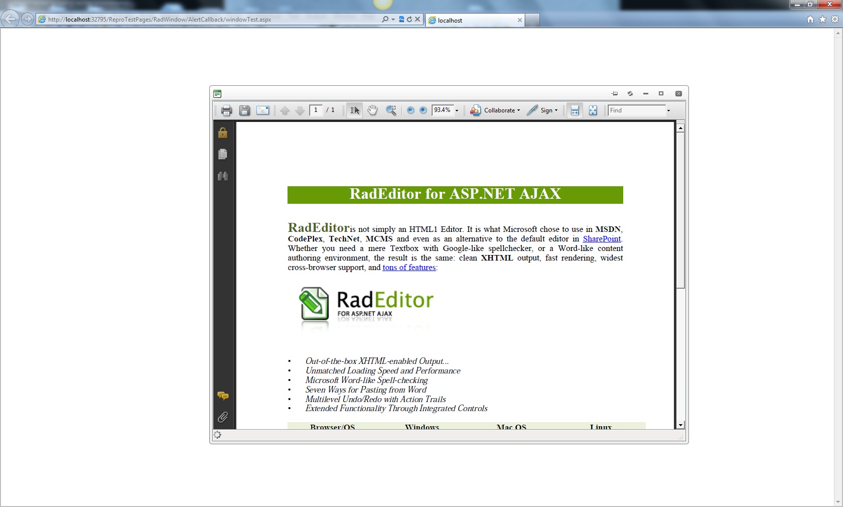
Task: Show the Comments panel
Action: tap(223, 396)
